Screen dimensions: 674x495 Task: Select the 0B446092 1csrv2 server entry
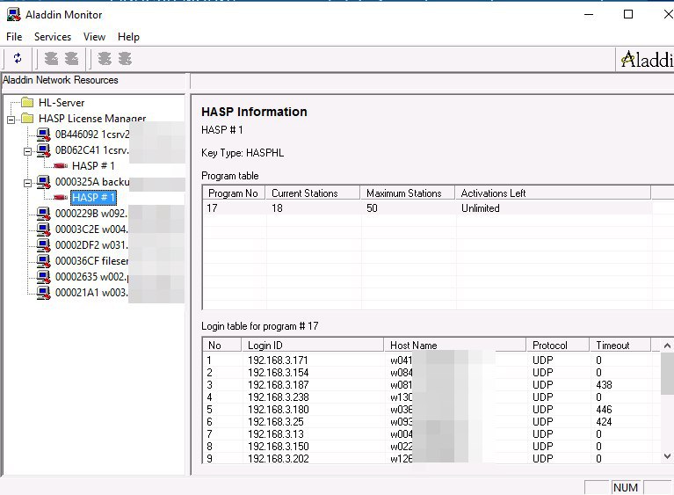(x=92, y=135)
